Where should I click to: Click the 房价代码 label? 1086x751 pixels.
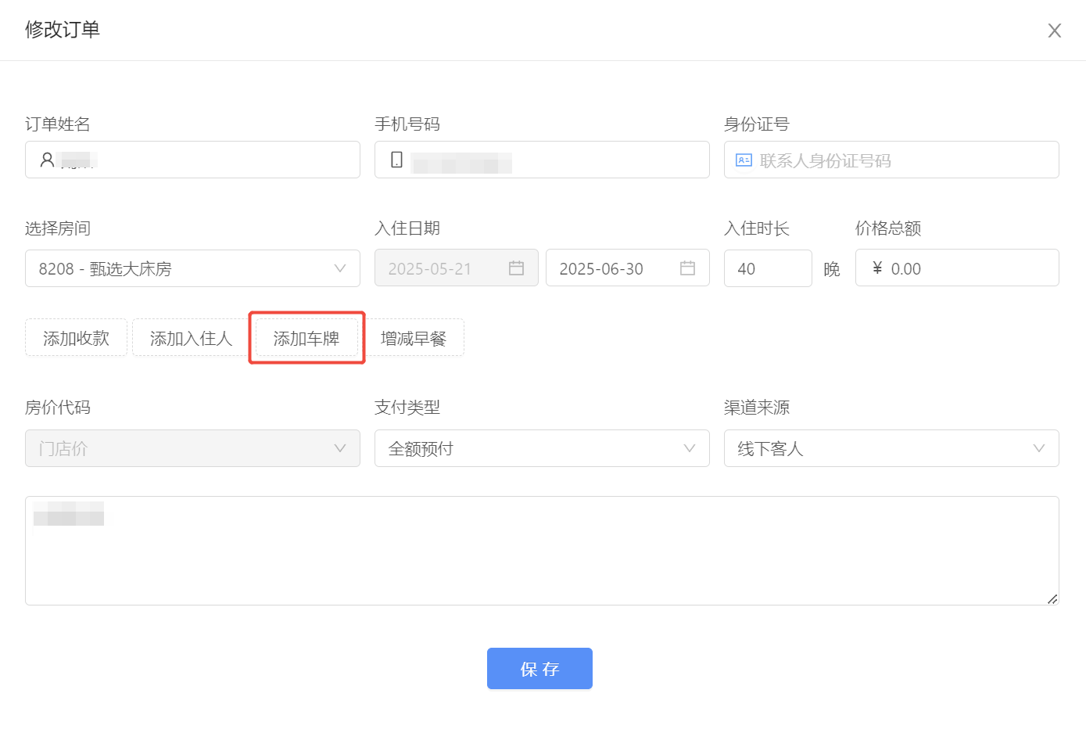[x=58, y=407]
